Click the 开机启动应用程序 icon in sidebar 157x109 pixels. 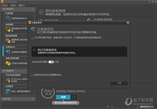pos(7,79)
